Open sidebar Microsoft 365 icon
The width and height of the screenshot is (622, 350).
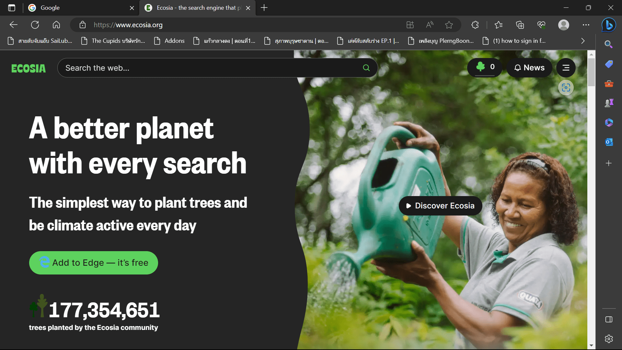coord(609,122)
